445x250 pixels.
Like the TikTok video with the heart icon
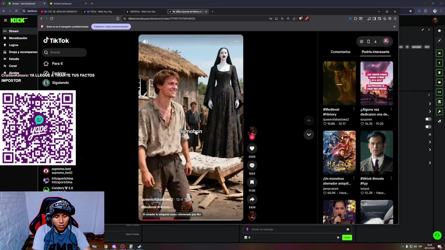252,149
